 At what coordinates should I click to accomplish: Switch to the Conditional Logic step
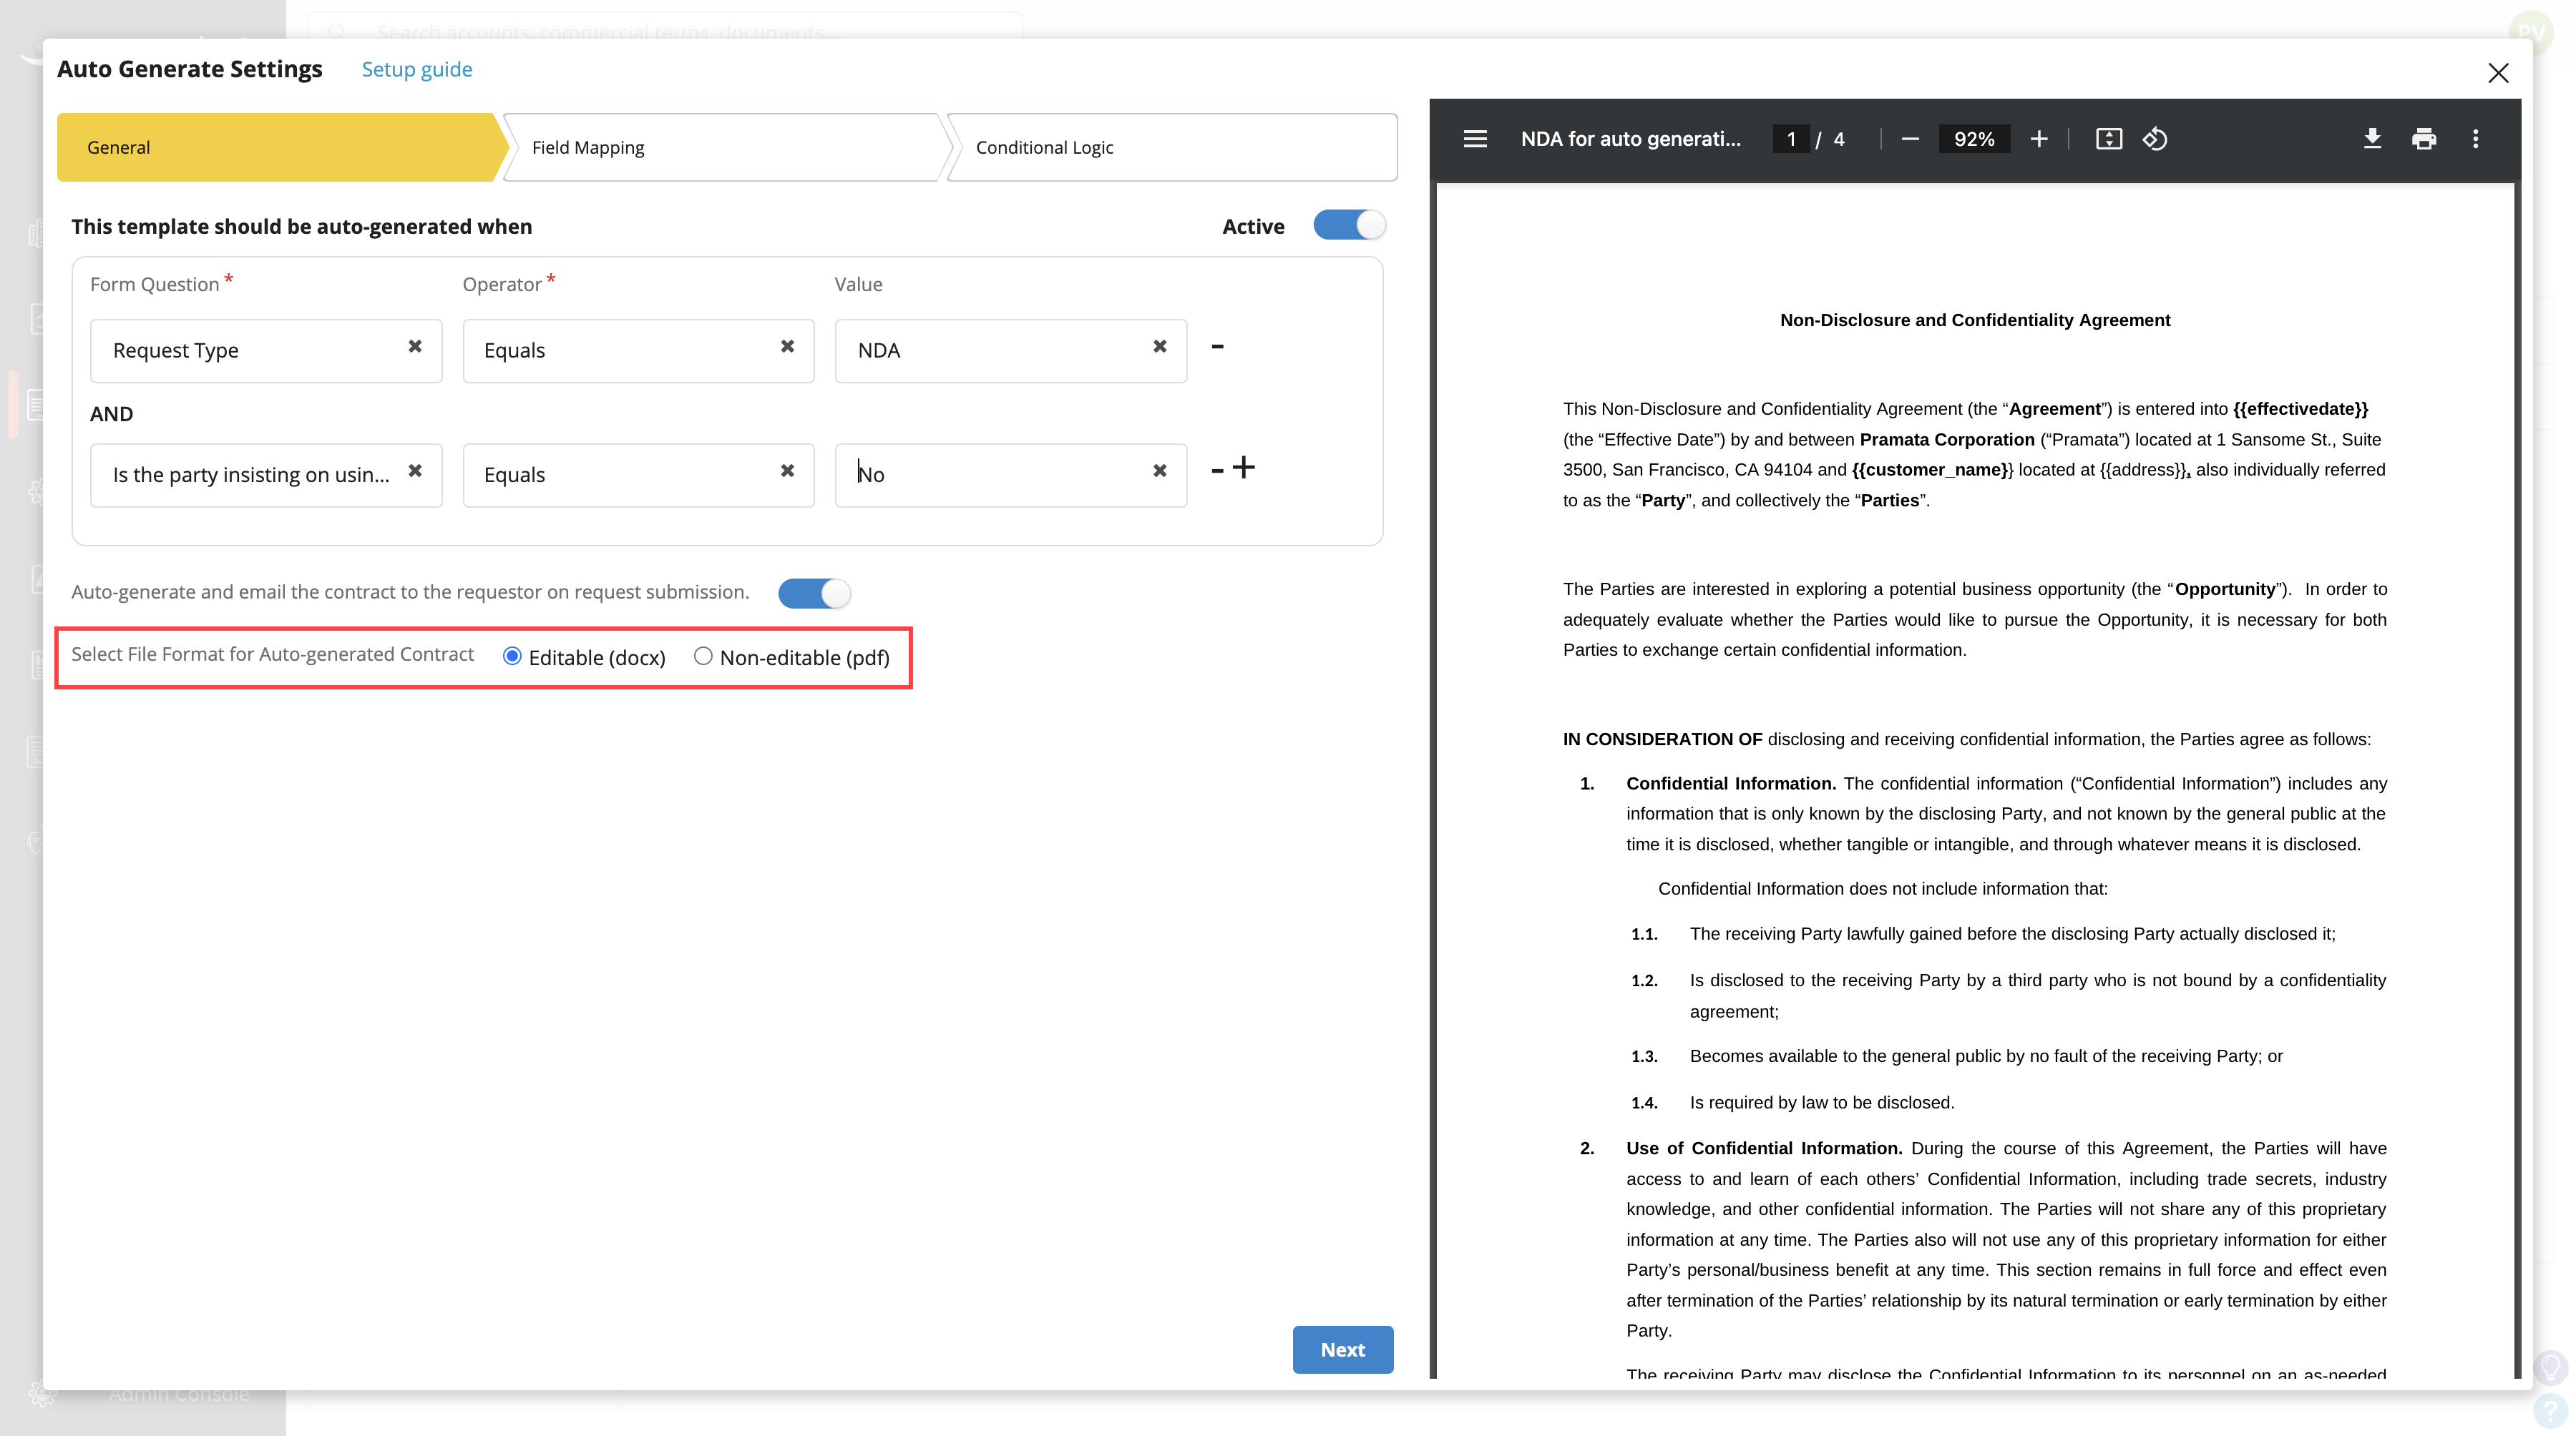(1171, 147)
